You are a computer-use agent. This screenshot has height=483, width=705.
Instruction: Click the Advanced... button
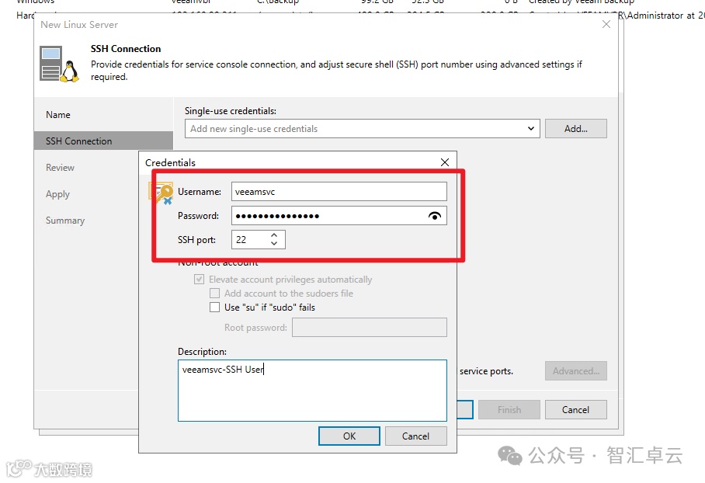point(576,371)
